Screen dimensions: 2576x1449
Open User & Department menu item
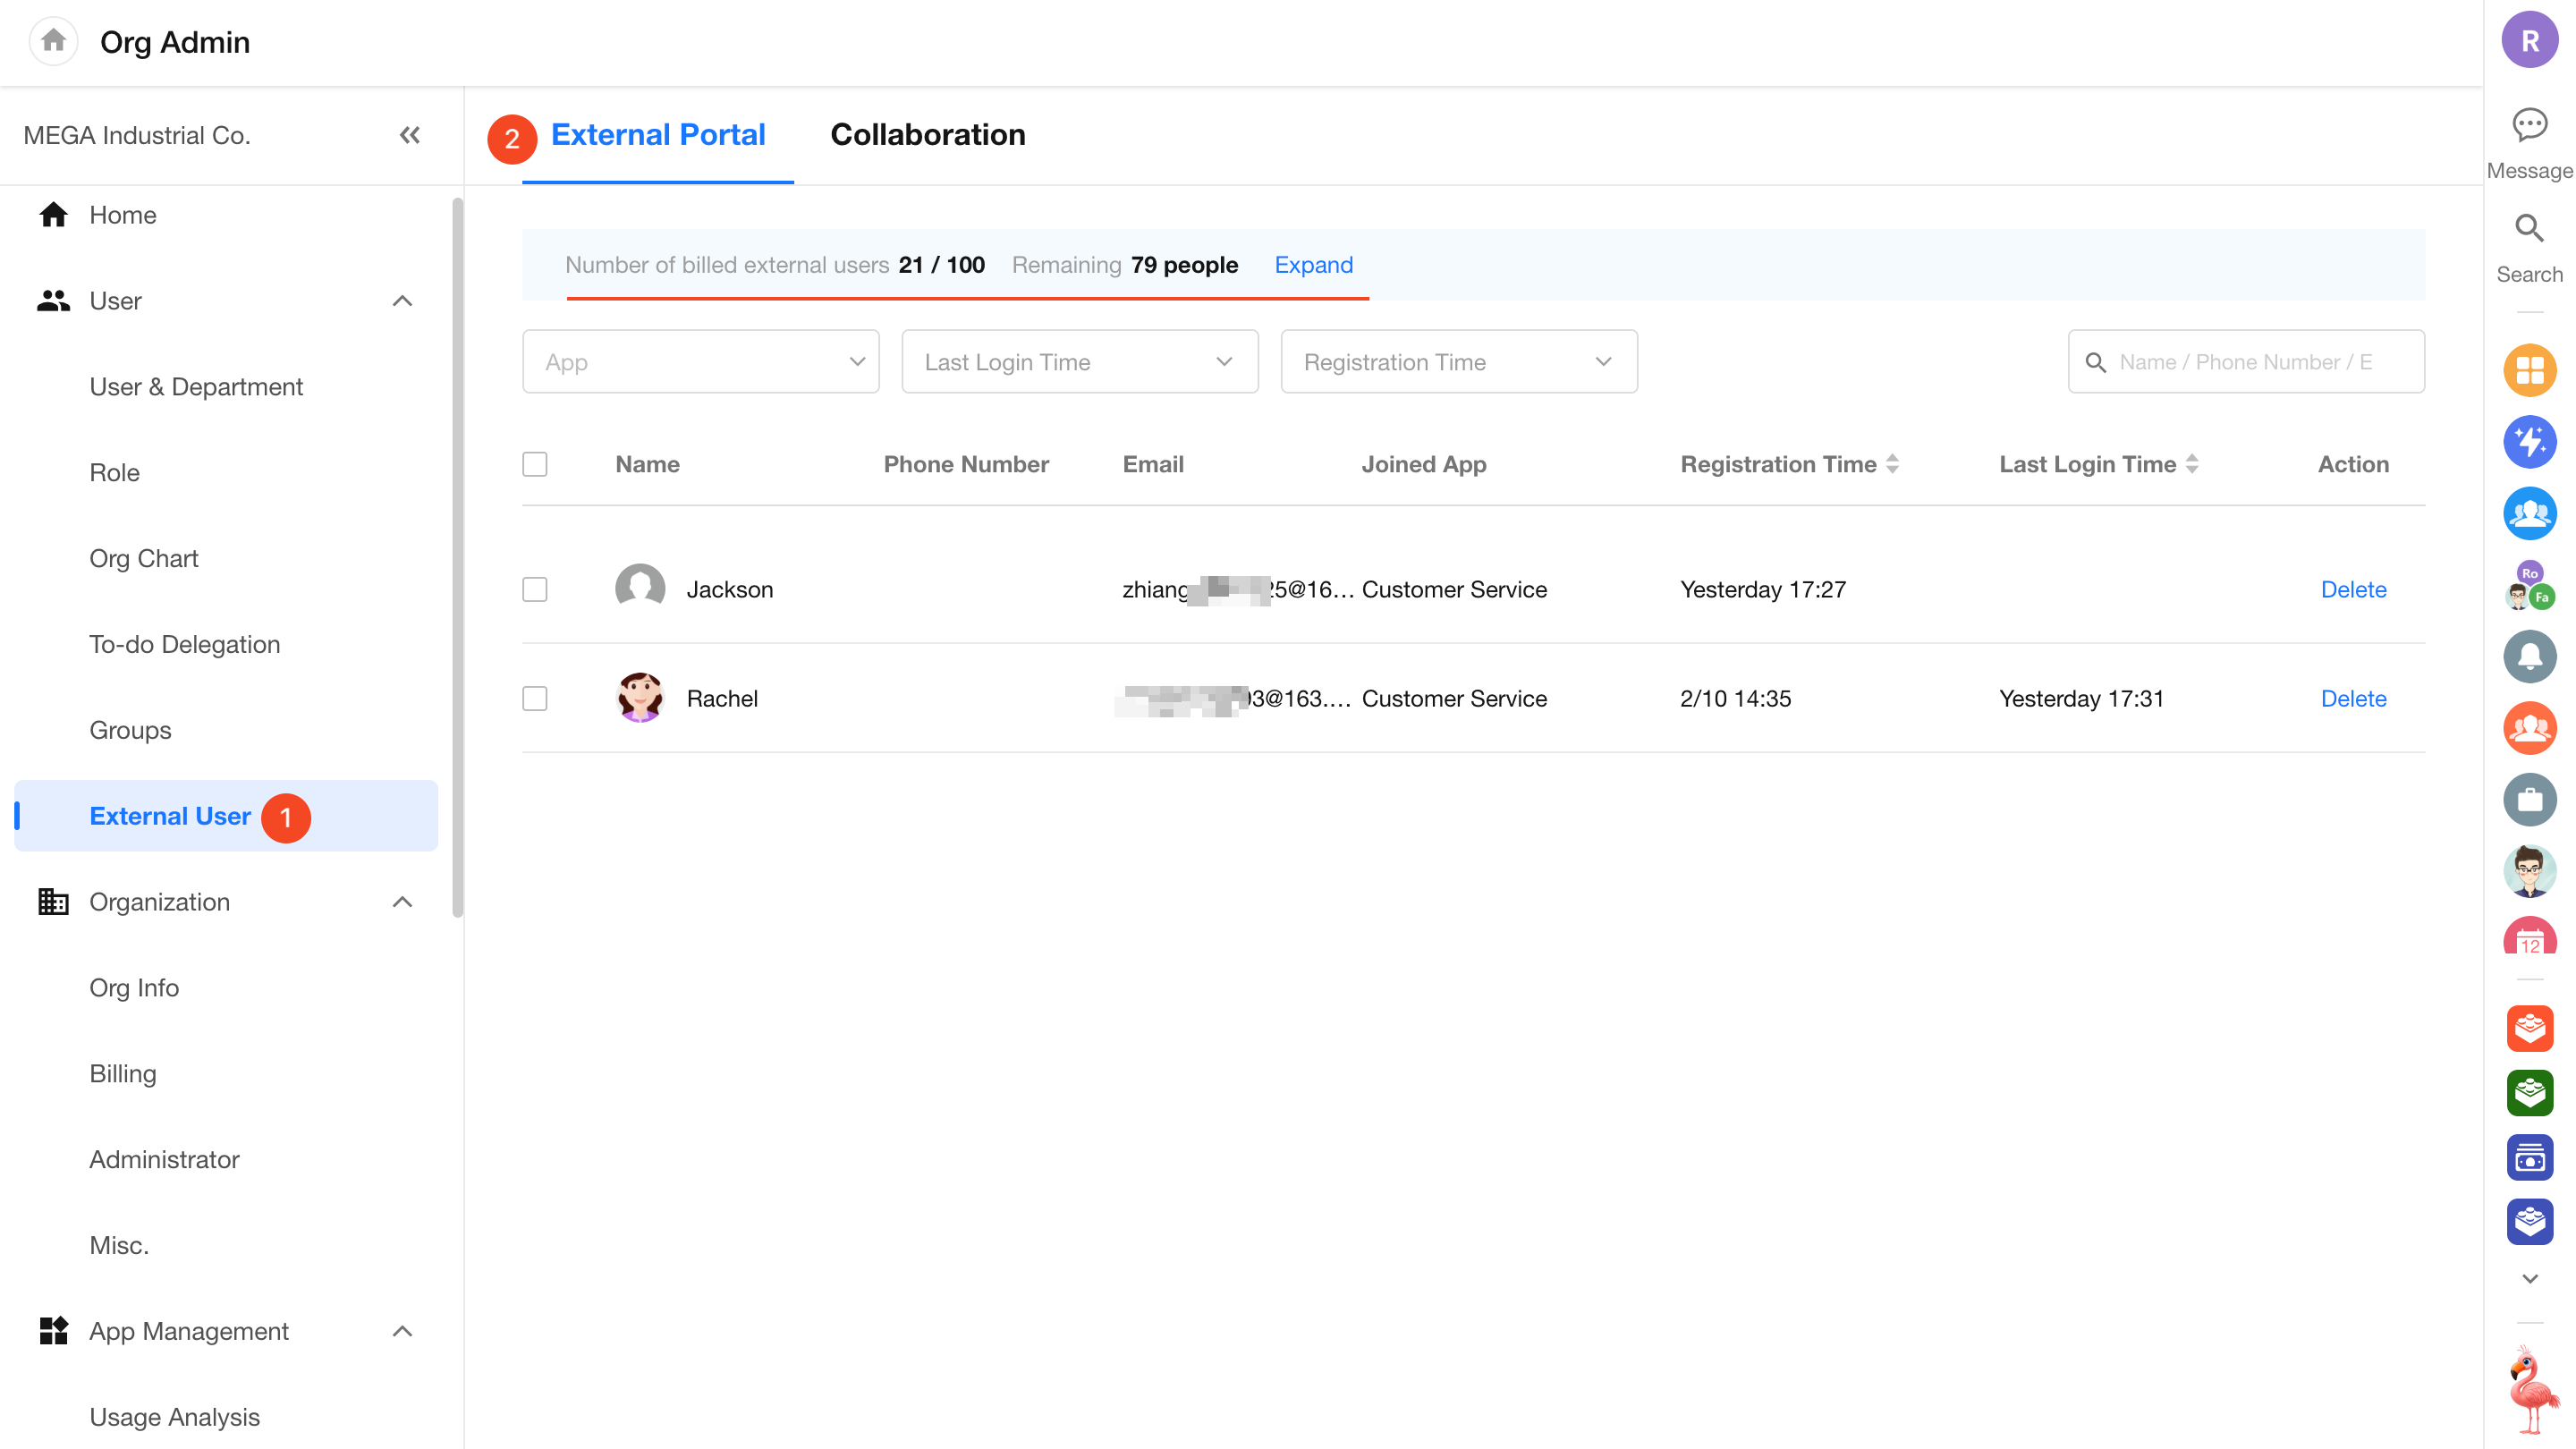point(196,387)
